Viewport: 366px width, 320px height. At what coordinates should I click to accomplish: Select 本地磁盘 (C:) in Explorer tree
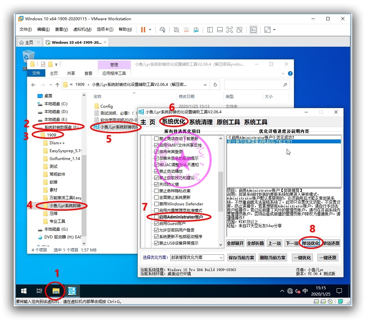56,104
